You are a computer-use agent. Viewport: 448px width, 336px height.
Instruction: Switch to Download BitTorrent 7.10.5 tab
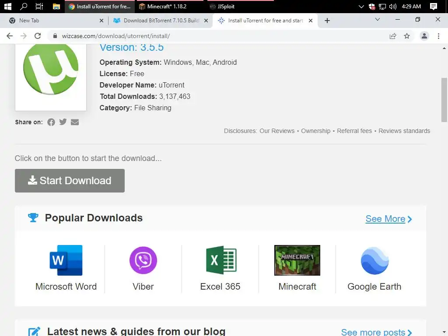(160, 21)
